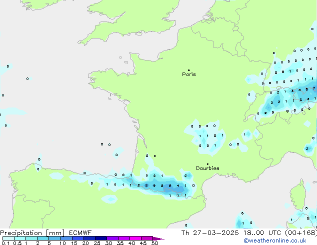Image resolution: width=317 pixels, height=245 pixels.
Task: Pick the 2–5 mm legend swatch
Action: point(43,238)
